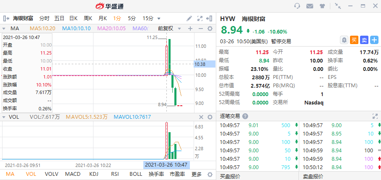Viewport: 381px width, 180px height.
Task: Set a price alert bell icon
Action: pos(344,40)
